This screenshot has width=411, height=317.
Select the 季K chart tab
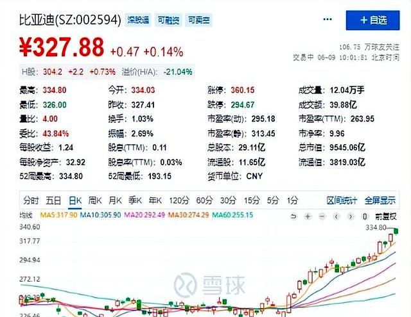click(135, 200)
